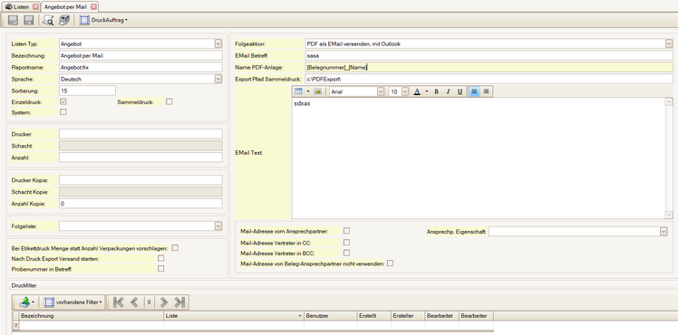Click the Listen tab printer icon
Screen dimensions: 678x335
(8, 7)
